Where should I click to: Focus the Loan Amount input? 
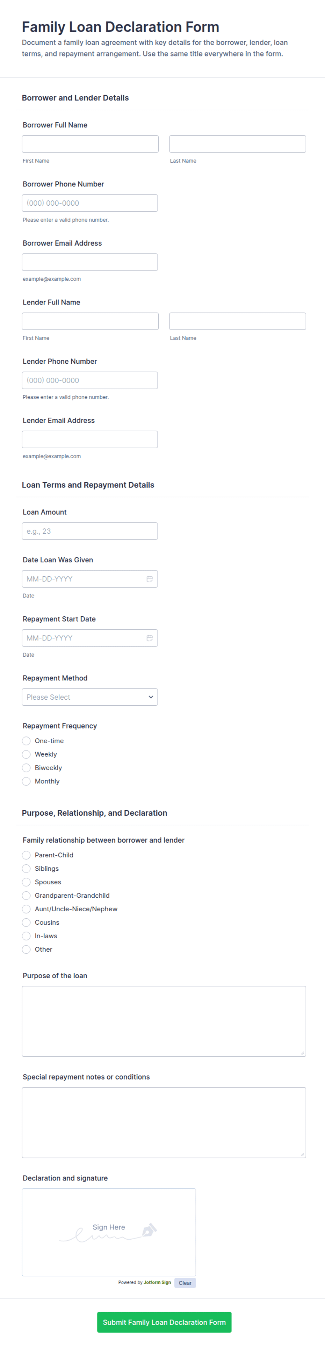[90, 531]
